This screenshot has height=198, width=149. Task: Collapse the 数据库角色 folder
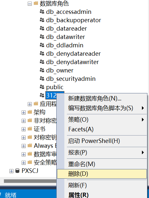click(x=30, y=4)
